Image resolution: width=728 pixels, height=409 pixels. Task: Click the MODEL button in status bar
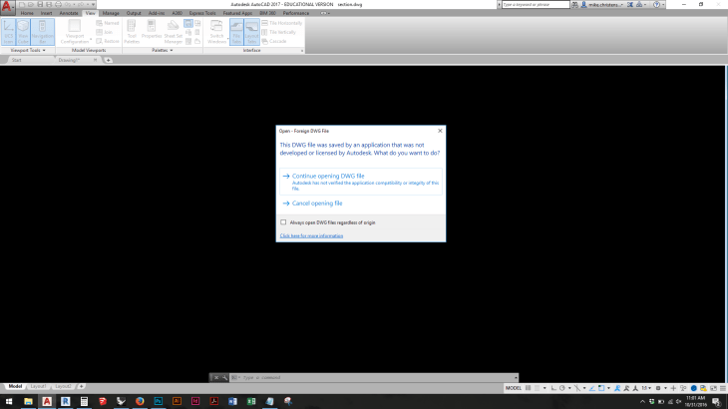pos(513,387)
